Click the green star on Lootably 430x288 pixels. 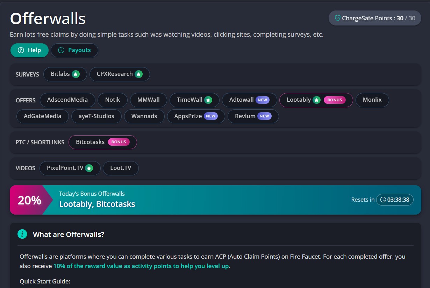coord(317,100)
